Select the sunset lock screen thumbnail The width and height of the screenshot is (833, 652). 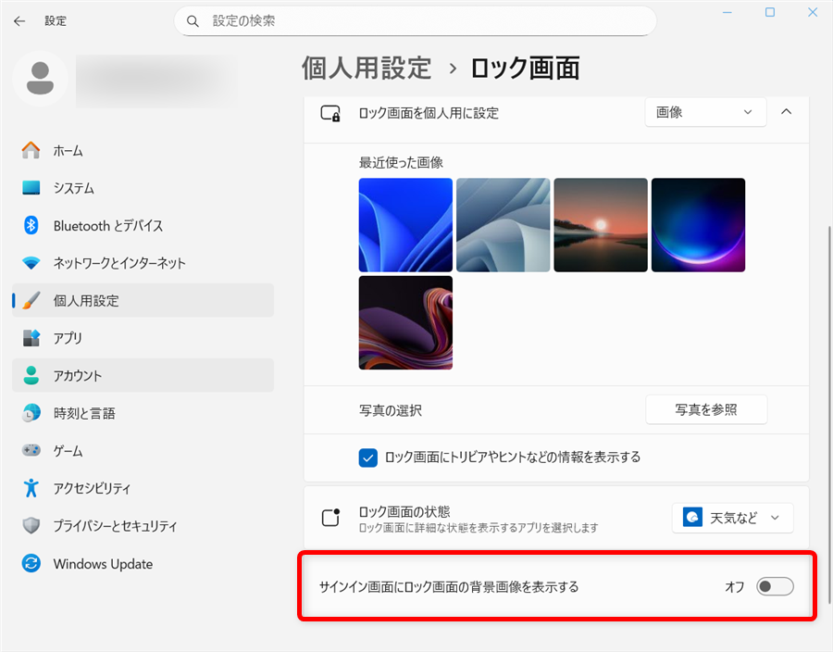[600, 224]
